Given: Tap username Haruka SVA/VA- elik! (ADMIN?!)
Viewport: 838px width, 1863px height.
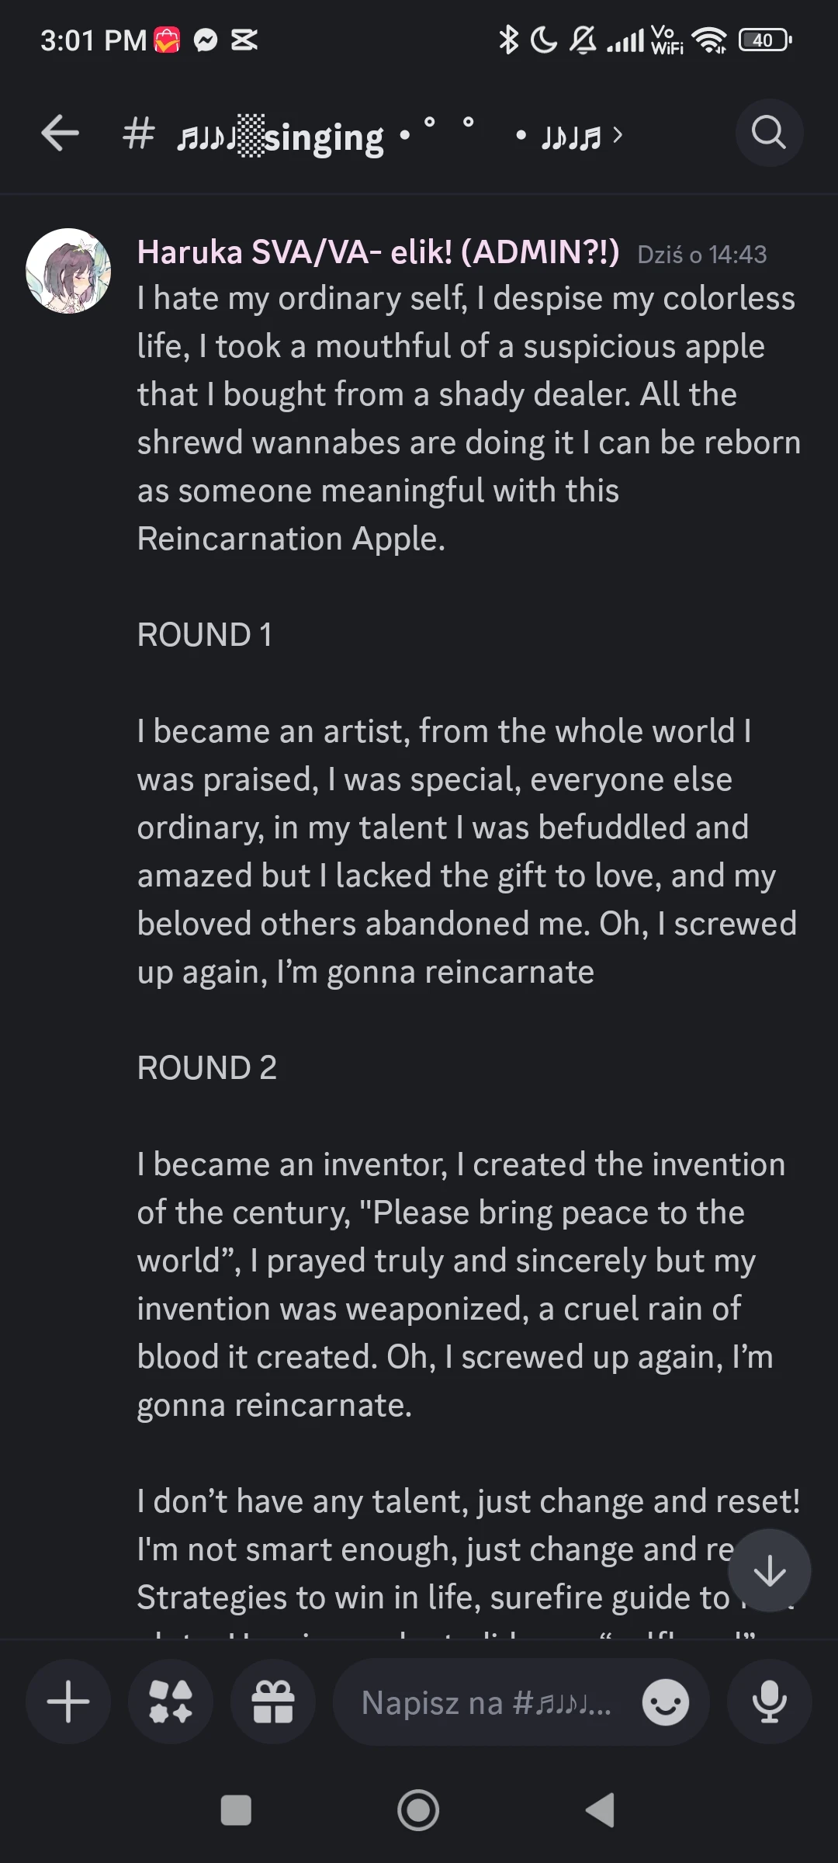Looking at the screenshot, I should tap(378, 252).
